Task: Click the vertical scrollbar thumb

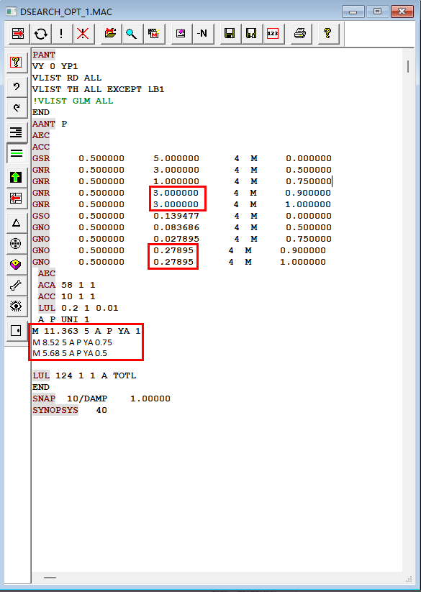Action: coord(408,66)
